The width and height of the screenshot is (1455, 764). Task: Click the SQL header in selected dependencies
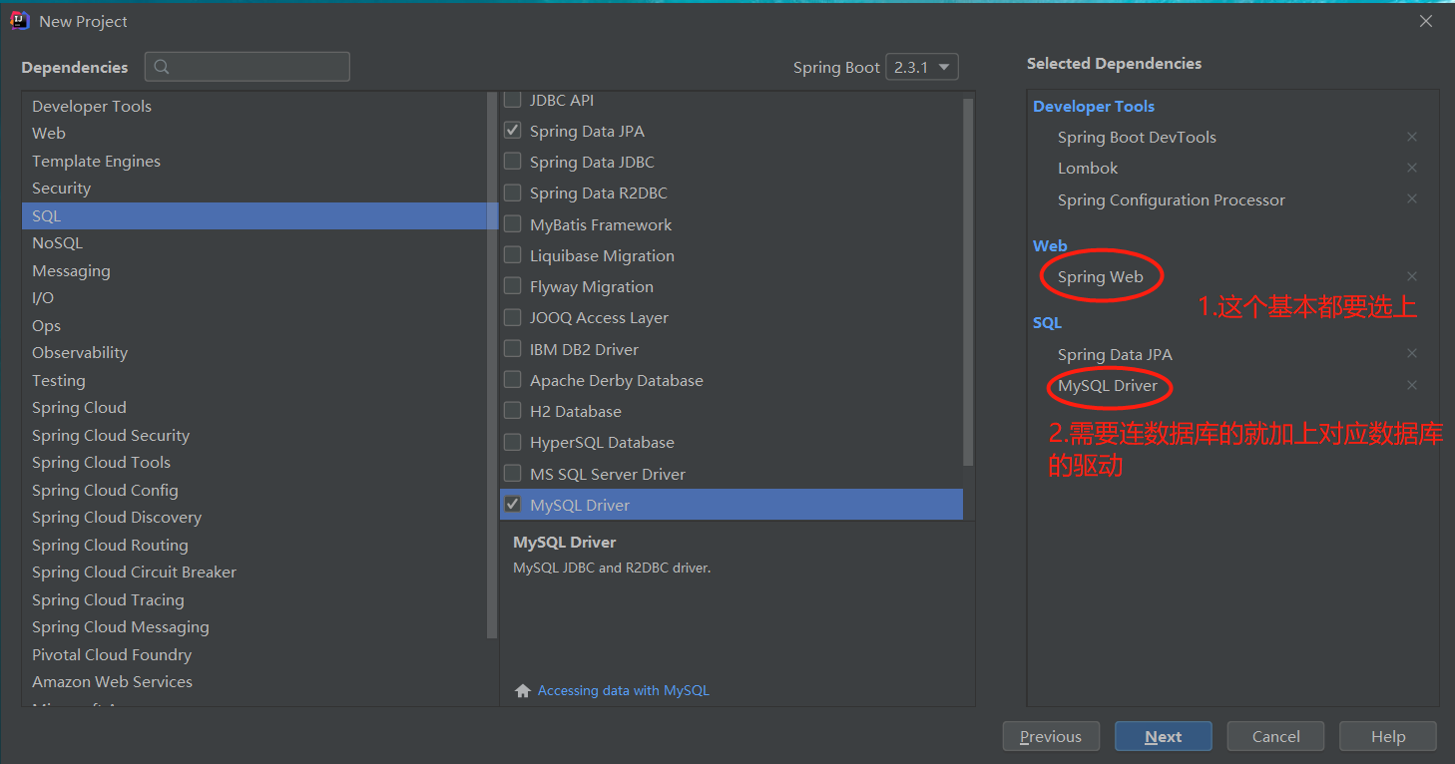pos(1047,322)
